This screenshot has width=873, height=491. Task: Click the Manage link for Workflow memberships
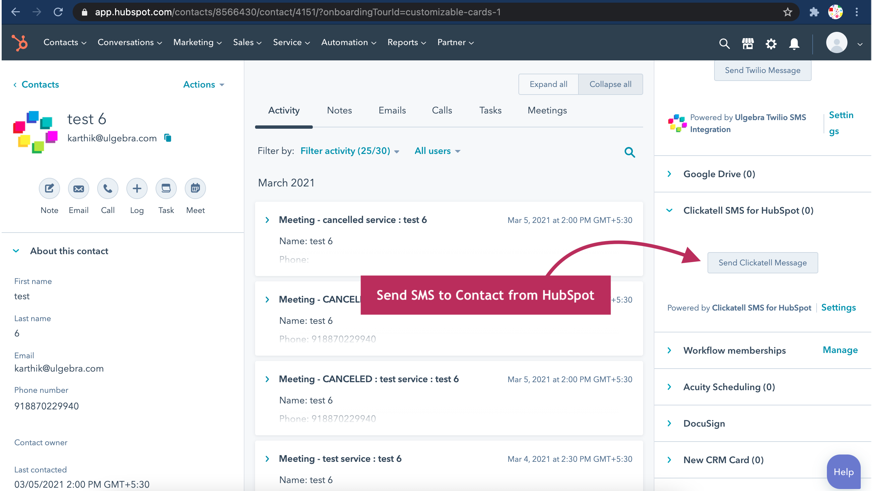[x=840, y=350]
